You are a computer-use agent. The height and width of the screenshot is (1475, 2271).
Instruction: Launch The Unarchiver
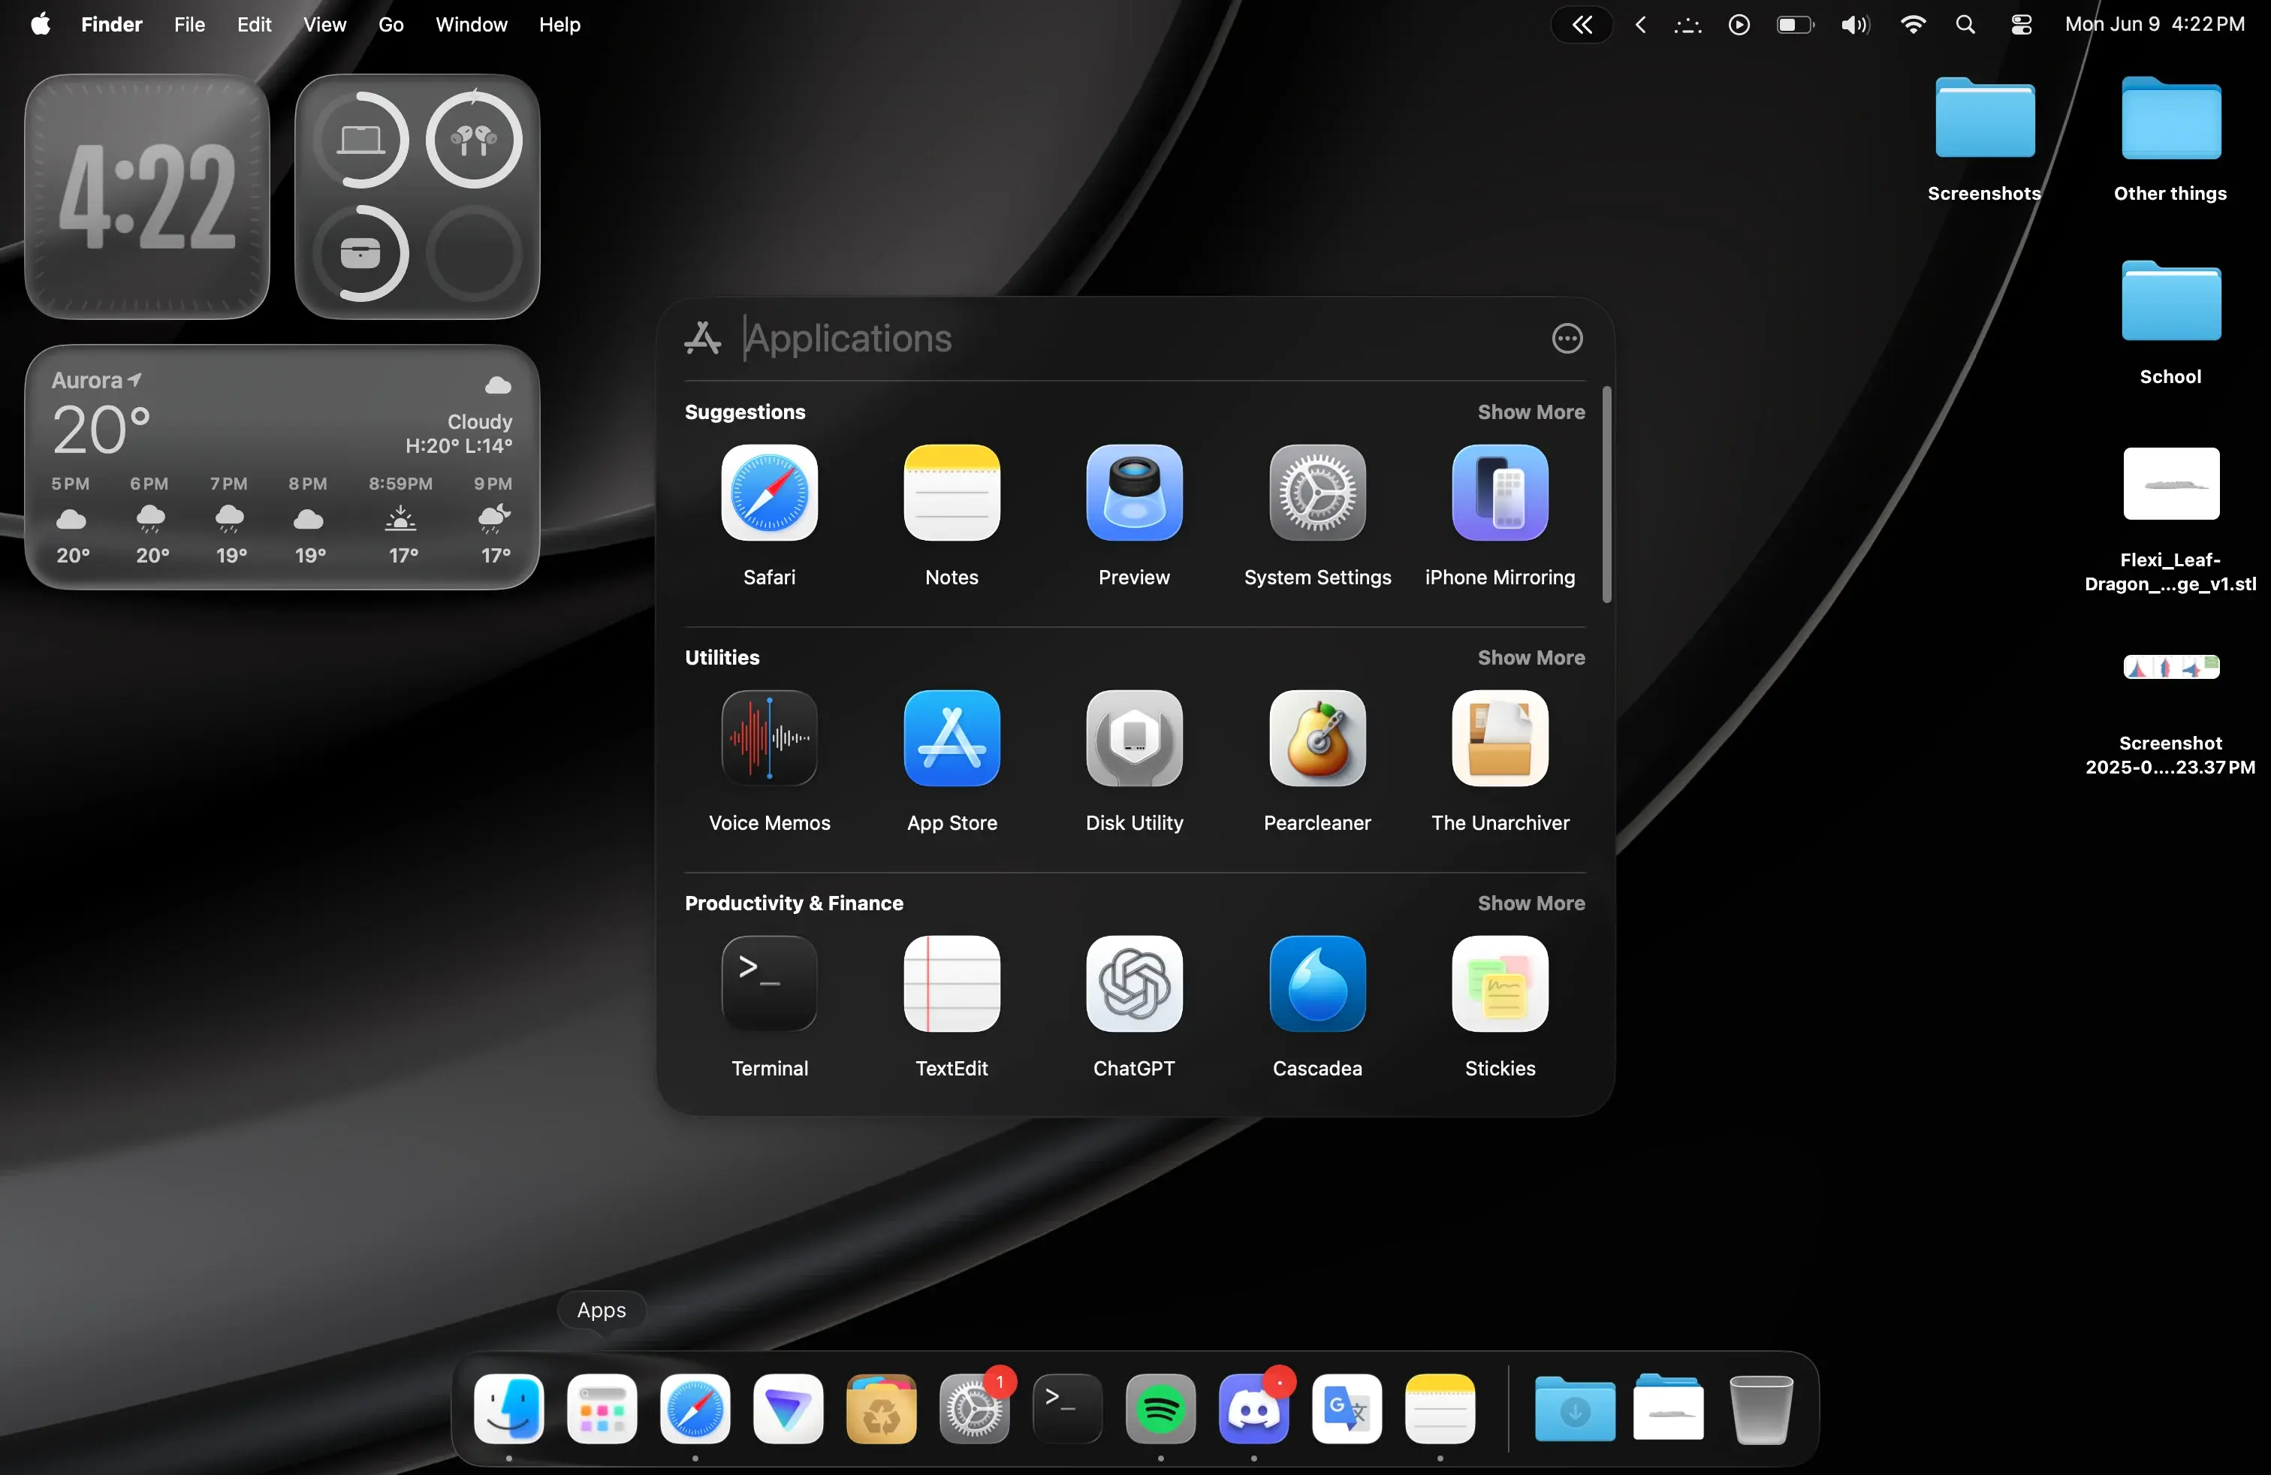pyautogui.click(x=1500, y=738)
